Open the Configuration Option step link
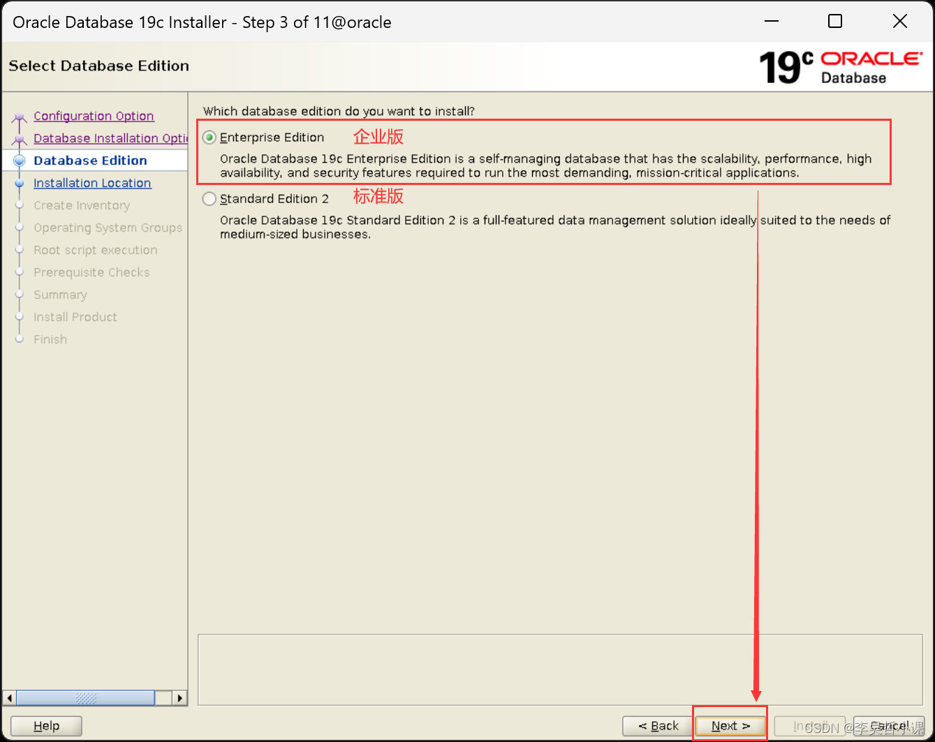The image size is (935, 742). (x=94, y=116)
